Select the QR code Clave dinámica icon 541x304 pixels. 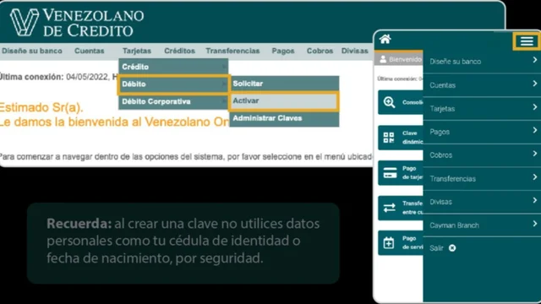[389, 138]
